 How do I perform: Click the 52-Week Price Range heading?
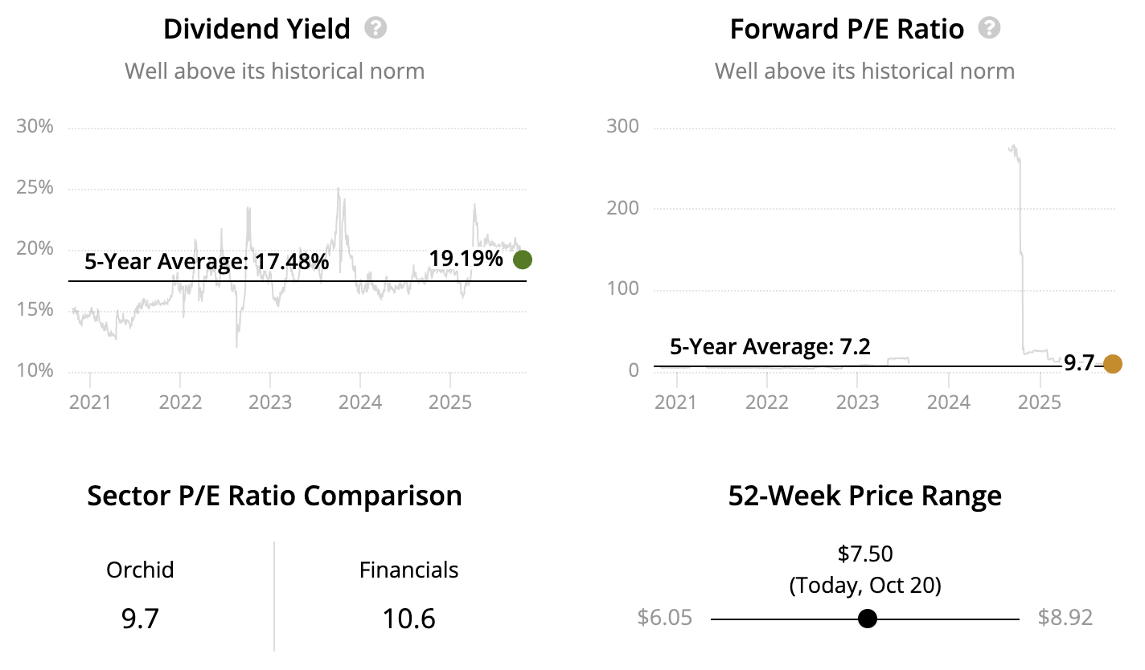[x=864, y=496]
